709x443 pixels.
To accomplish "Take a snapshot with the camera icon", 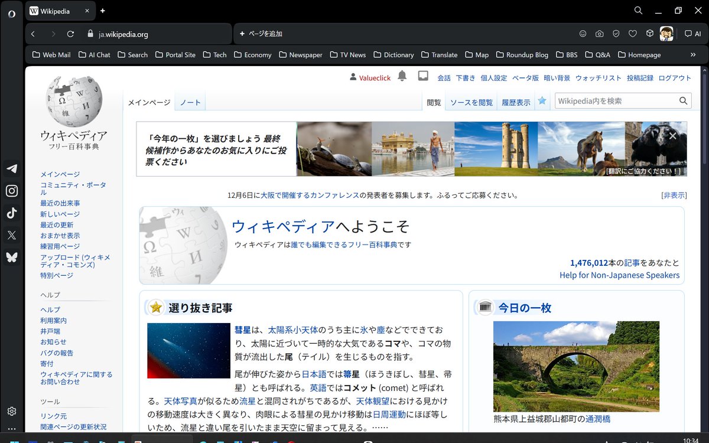I will tap(599, 34).
